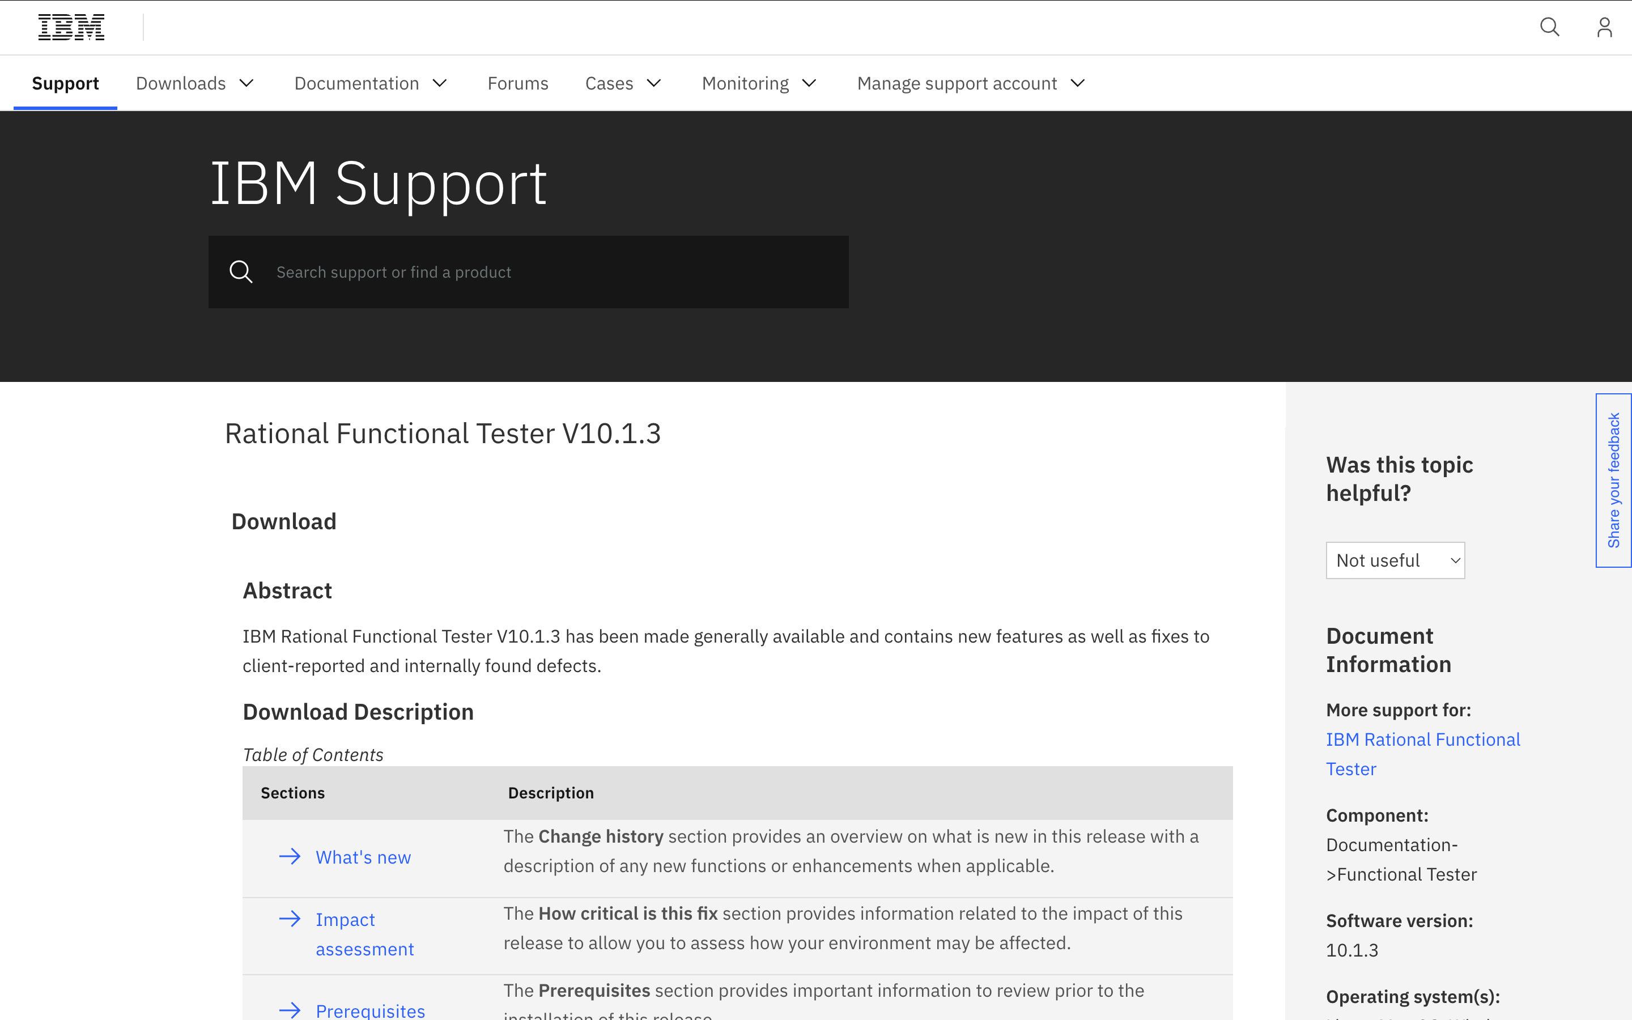
Task: Open search via top-right magnifier icon
Action: click(1549, 28)
